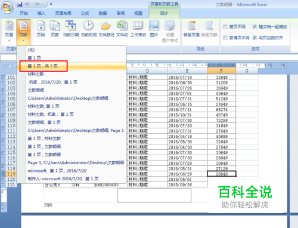Image resolution: width=298 pixels, height=228 pixels.
Task: Choose footer microsoft, 第 1 页, 2016/7/20
Action: pyautogui.click(x=72, y=171)
